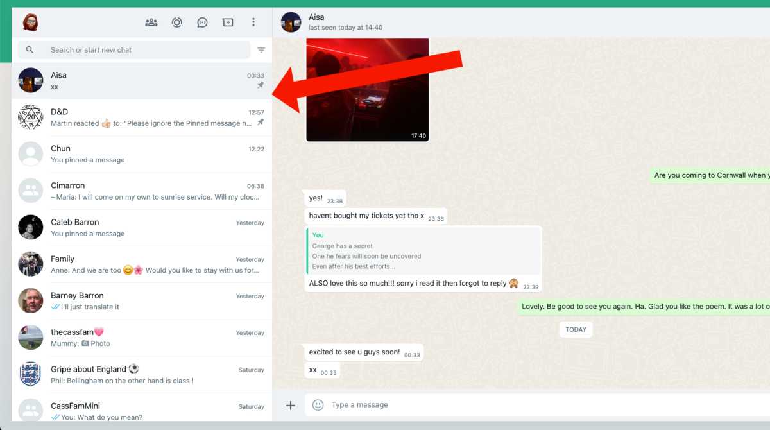The height and width of the screenshot is (430, 770).
Task: Open the three-dot menu above chat list
Action: (253, 22)
